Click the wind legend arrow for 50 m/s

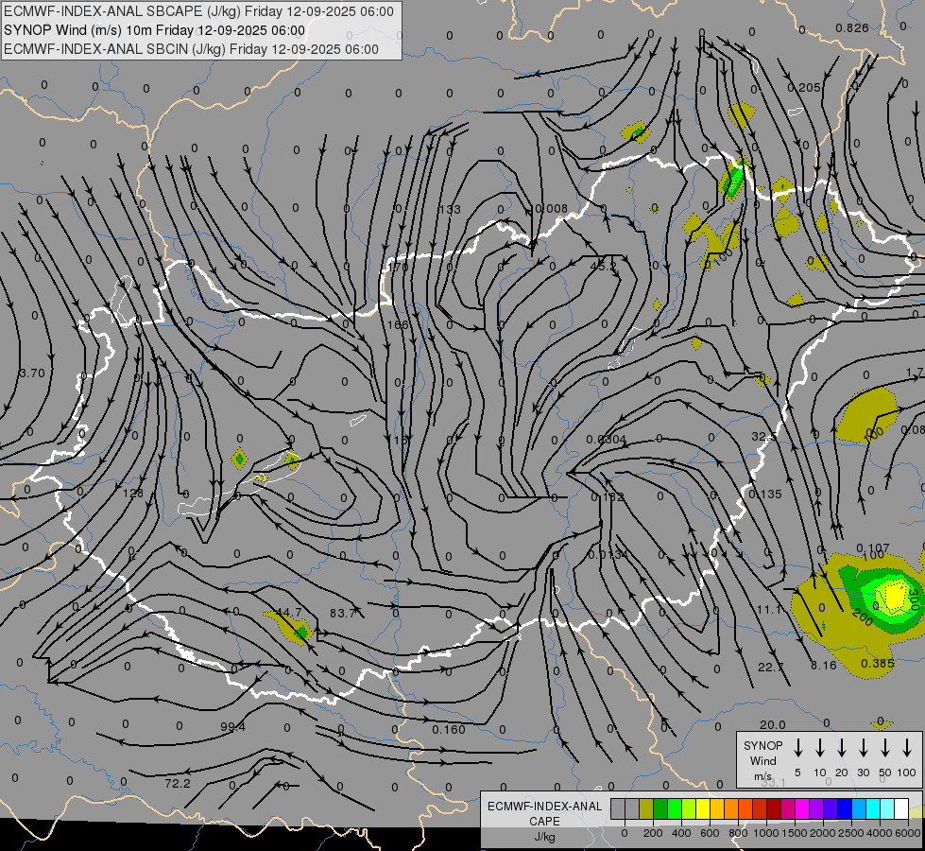tap(885, 748)
